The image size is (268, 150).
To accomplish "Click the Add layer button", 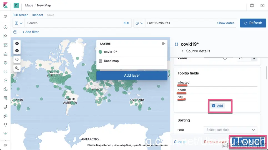I will (132, 76).
